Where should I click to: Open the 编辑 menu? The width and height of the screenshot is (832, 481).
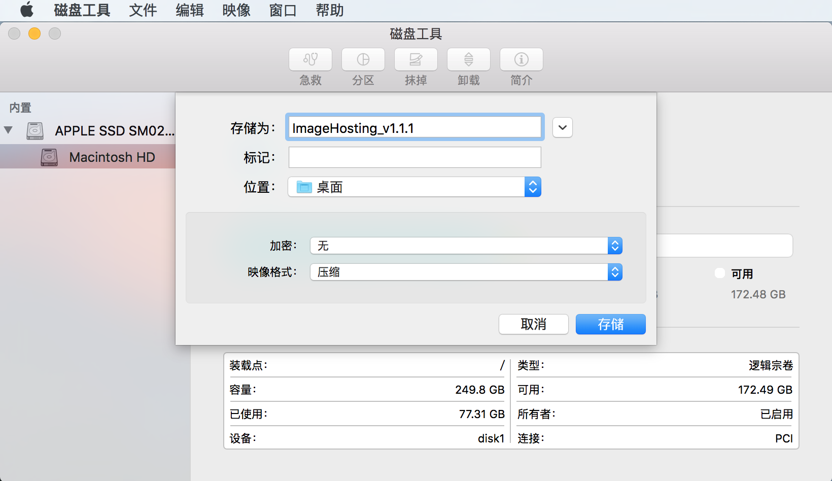pyautogui.click(x=190, y=10)
